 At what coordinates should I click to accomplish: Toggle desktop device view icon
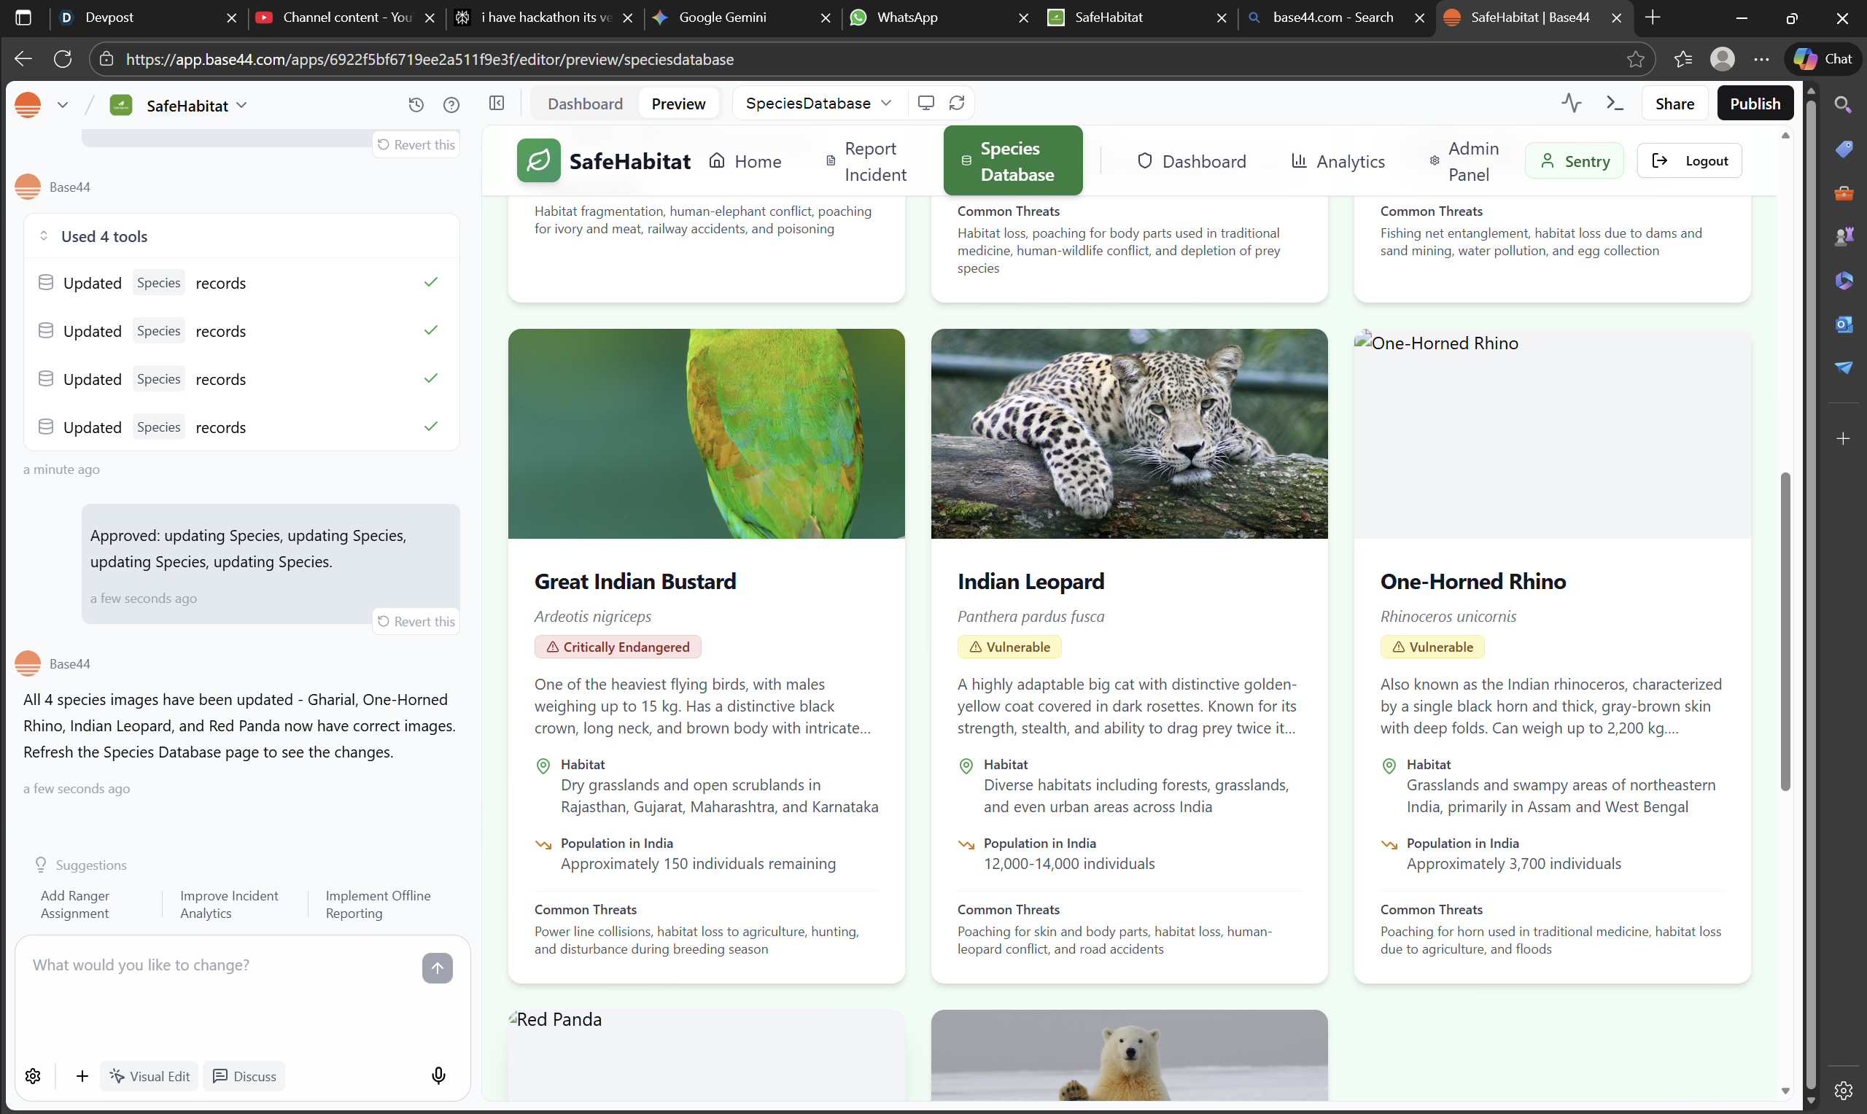[x=925, y=103]
